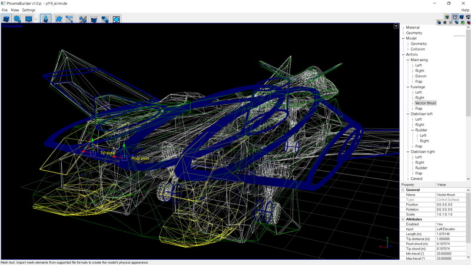
Task: Collapse the Attributes property section
Action: (403, 219)
